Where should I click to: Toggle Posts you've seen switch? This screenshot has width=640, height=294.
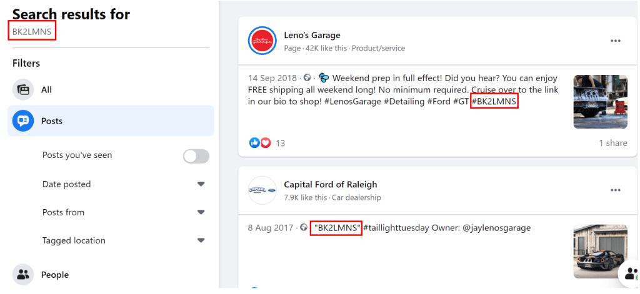196,156
